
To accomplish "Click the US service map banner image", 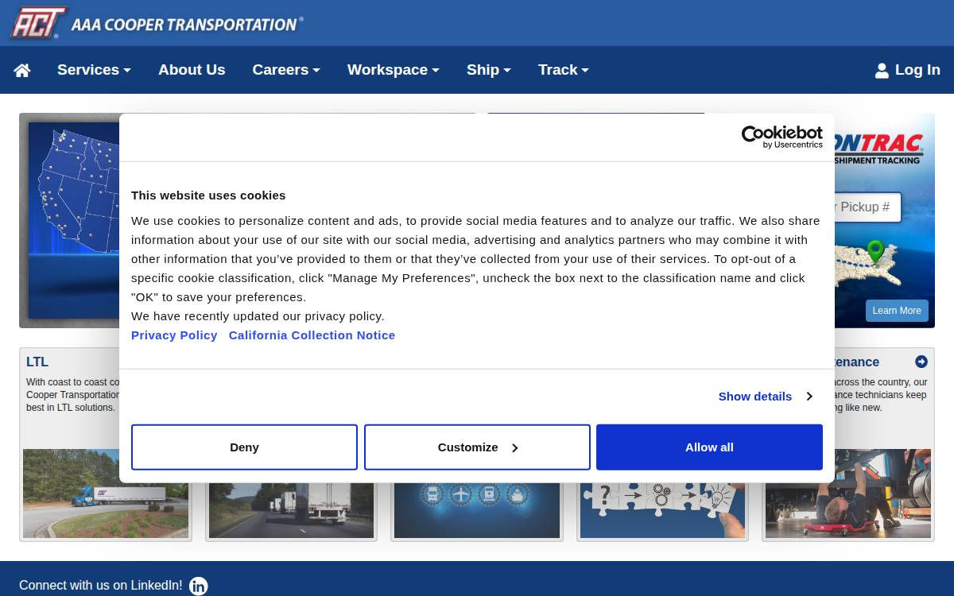I will 69,220.
